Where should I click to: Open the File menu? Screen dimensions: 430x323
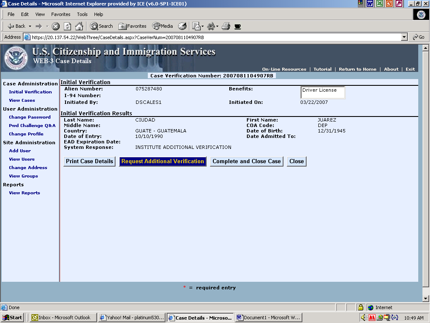[11, 14]
